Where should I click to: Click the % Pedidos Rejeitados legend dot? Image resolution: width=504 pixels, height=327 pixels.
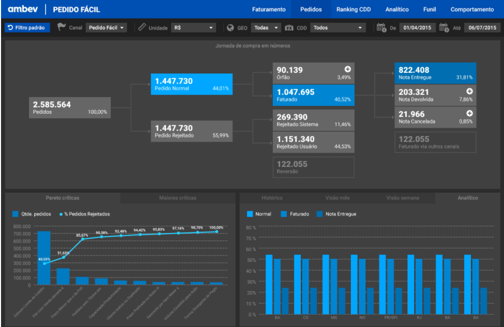(x=61, y=214)
